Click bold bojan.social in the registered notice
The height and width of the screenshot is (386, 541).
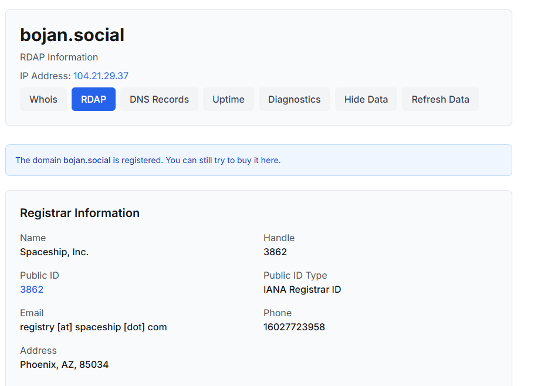tap(87, 160)
